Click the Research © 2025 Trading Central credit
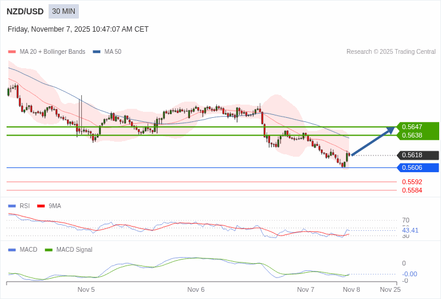Screen dimensions: 441x299 click(x=391, y=52)
